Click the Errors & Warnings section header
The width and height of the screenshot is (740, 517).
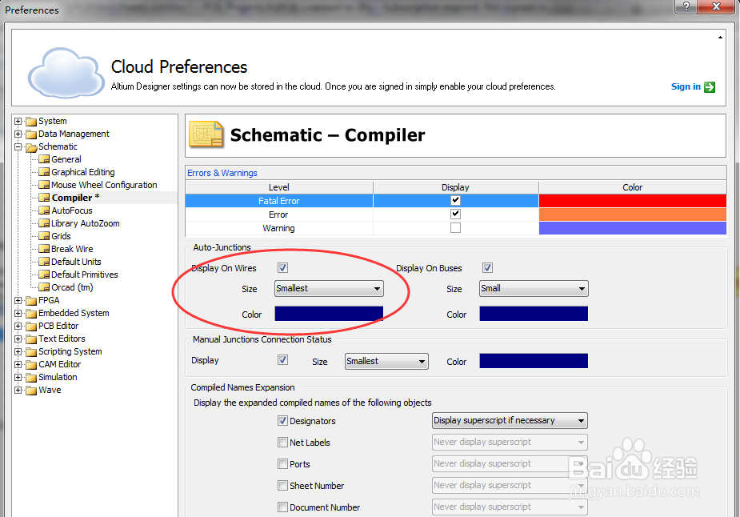click(x=222, y=173)
